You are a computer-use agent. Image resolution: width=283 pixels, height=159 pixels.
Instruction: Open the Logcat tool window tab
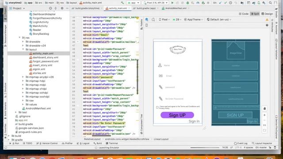(83, 143)
